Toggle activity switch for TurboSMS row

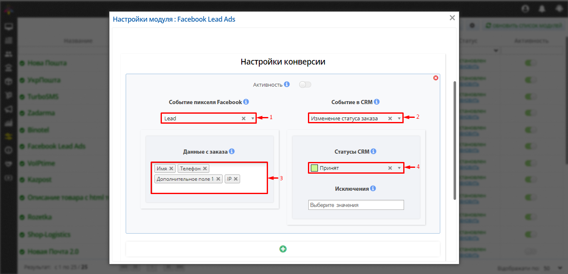click(x=531, y=96)
